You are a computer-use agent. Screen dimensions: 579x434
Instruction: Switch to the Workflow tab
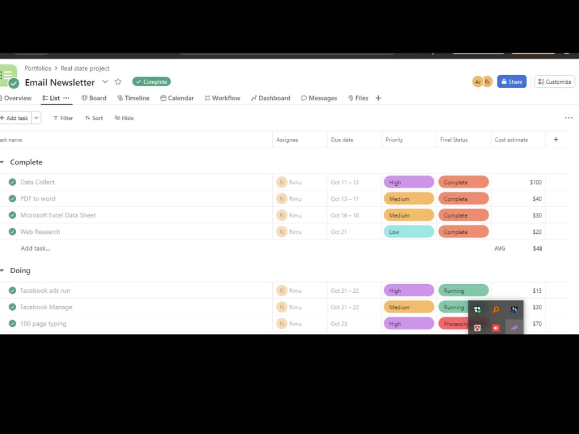[x=222, y=98]
